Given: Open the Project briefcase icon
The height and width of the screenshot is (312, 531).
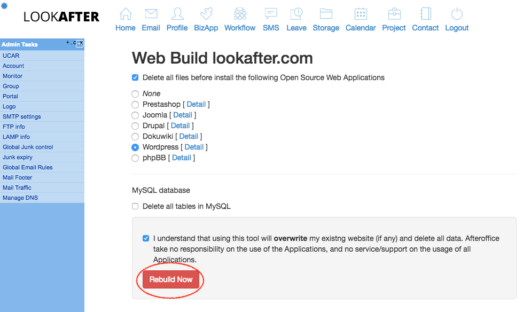Looking at the screenshot, I should point(394,14).
